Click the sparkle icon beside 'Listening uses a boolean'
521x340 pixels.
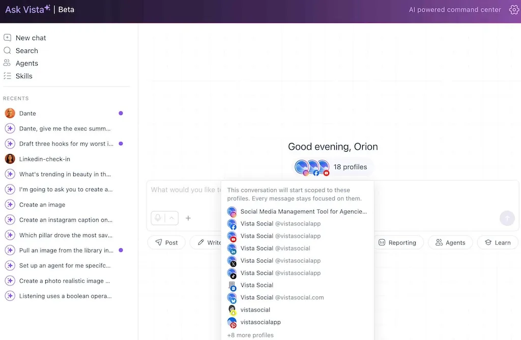(10, 296)
